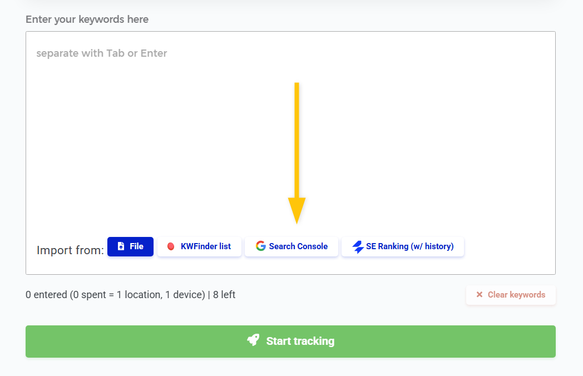Screen dimensions: 583x376
Task: Click the red X icon beside Clear keywords
Action: 480,295
